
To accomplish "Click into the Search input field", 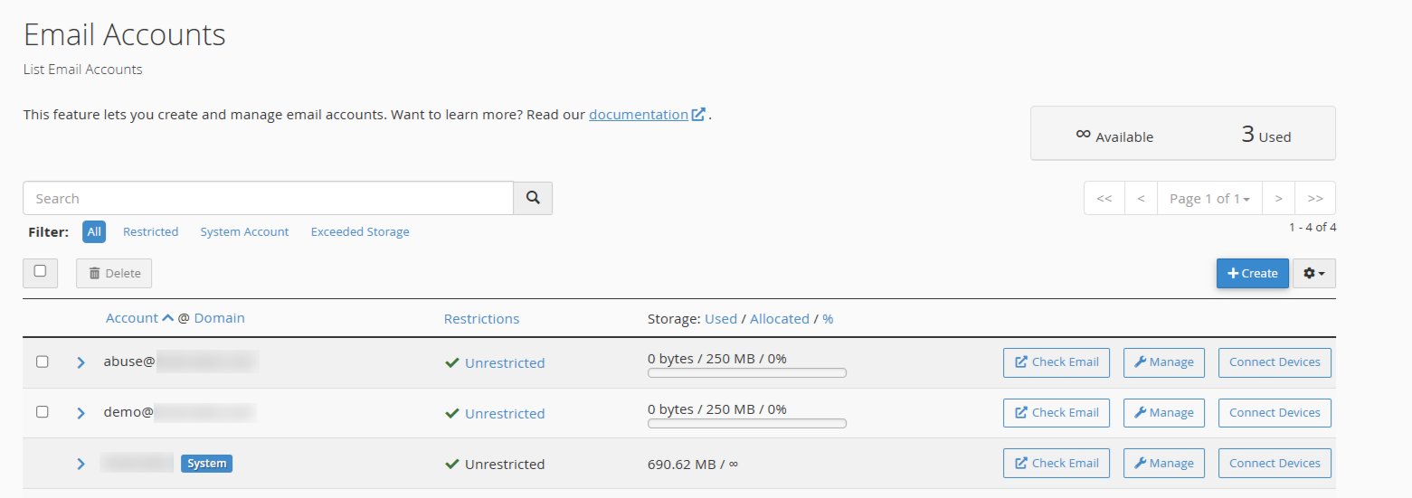I will tap(269, 198).
